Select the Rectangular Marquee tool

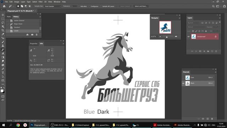(x=3, y=19)
